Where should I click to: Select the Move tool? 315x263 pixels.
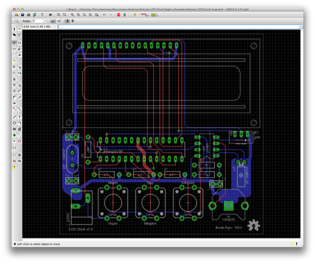click(14, 43)
